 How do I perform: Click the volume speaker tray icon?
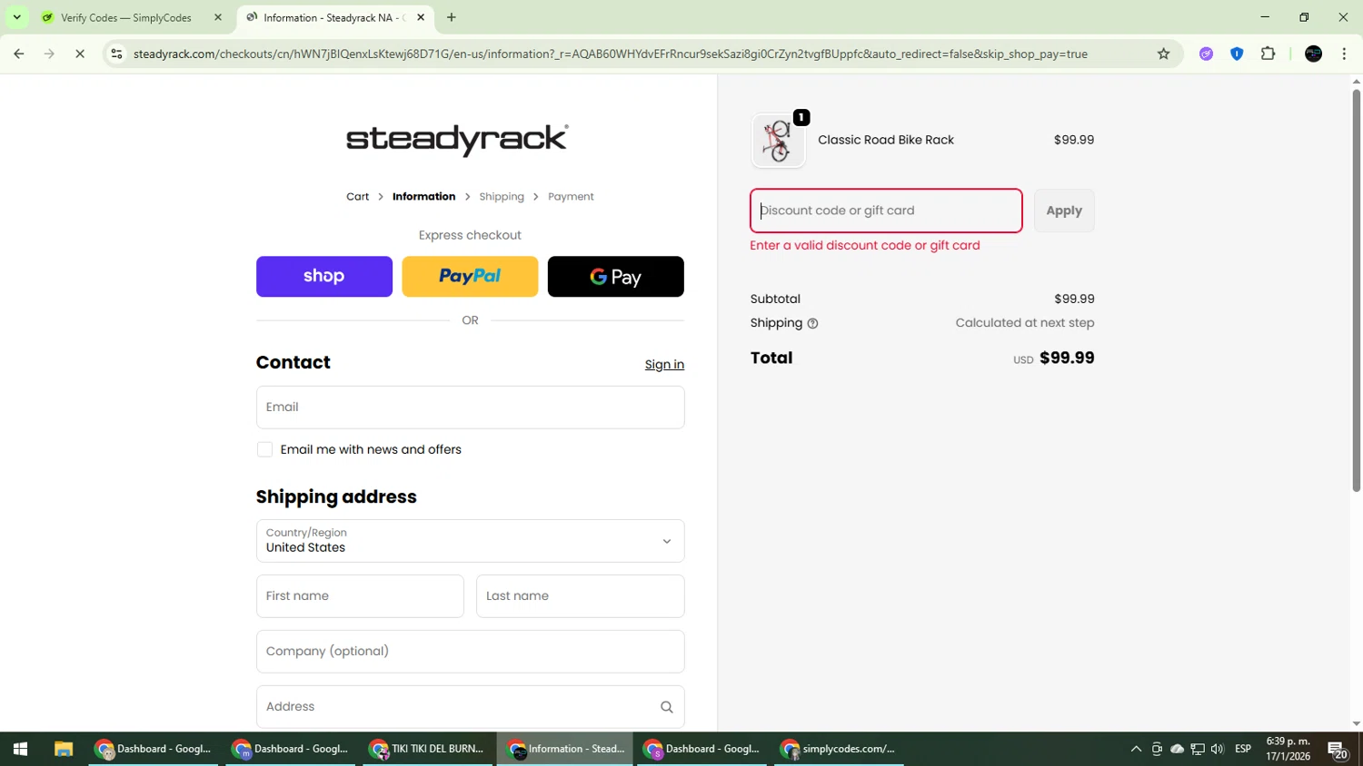point(1218,749)
